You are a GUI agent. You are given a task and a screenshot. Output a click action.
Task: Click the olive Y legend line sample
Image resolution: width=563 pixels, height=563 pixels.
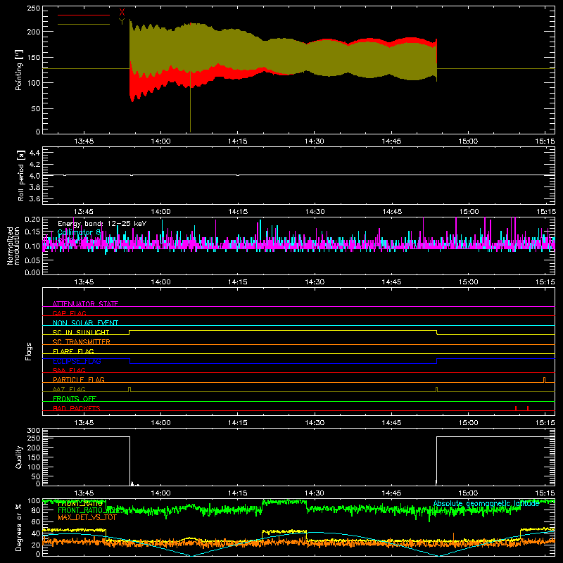pyautogui.click(x=84, y=24)
